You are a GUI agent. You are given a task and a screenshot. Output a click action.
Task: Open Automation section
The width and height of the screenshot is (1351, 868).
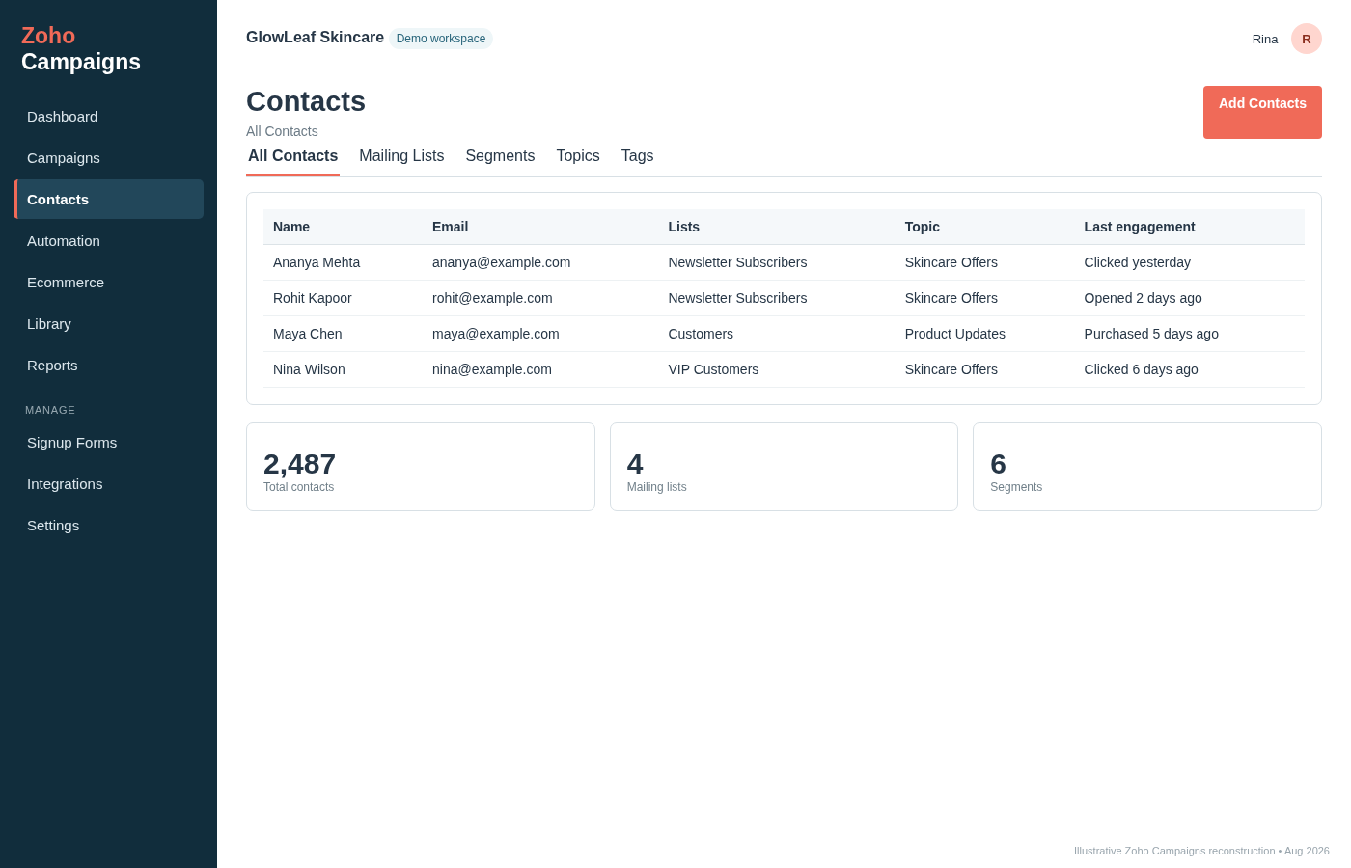(x=108, y=241)
